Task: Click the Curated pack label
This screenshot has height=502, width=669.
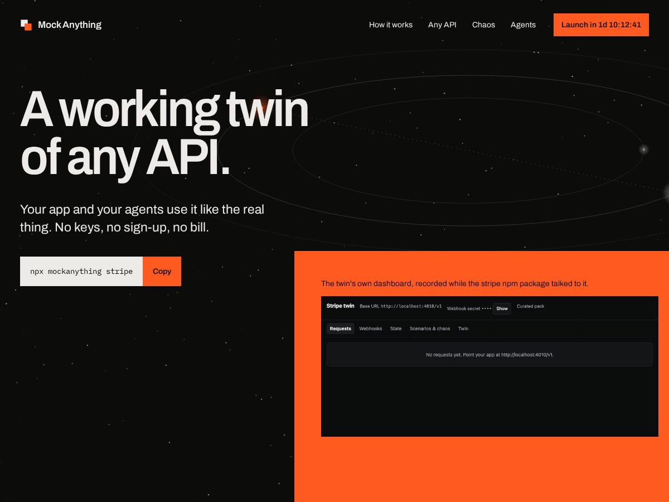Action: [x=530, y=306]
